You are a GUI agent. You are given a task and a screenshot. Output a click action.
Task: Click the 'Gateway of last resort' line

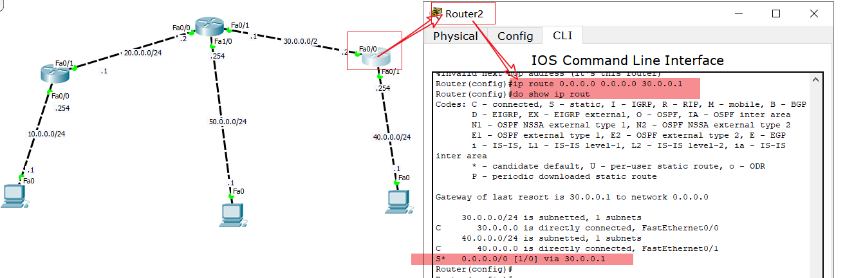[572, 197]
